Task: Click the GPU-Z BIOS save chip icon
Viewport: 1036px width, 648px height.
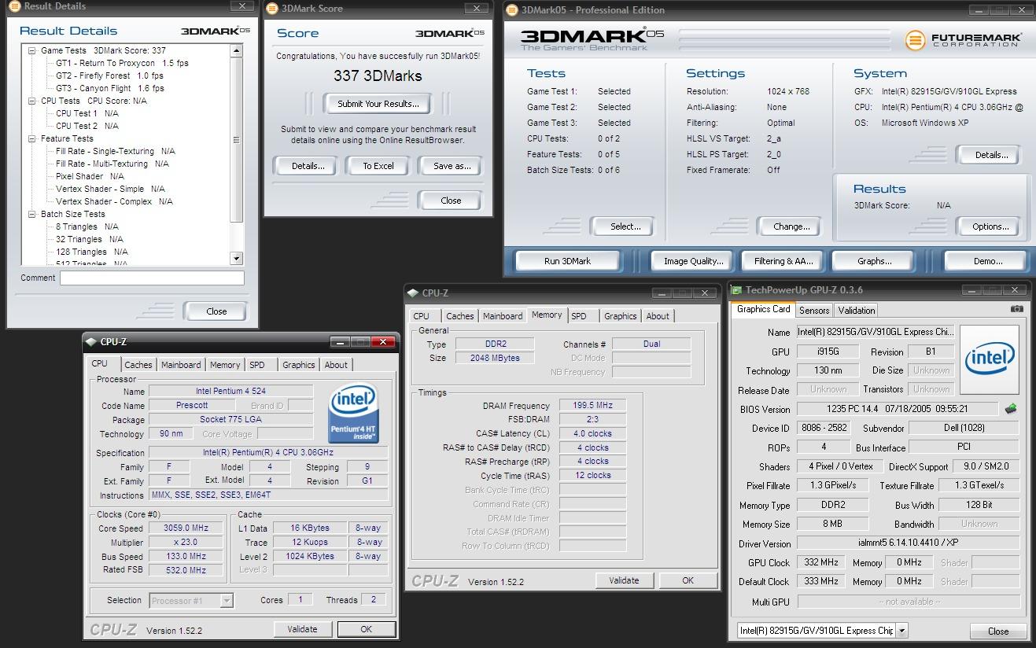Action: point(1011,409)
